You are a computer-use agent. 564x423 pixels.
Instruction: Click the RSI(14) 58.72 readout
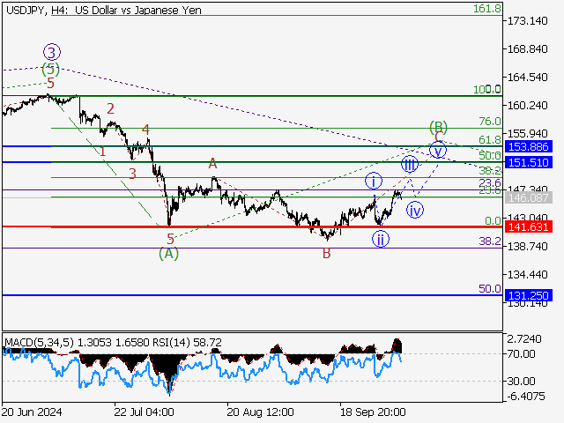(x=188, y=343)
